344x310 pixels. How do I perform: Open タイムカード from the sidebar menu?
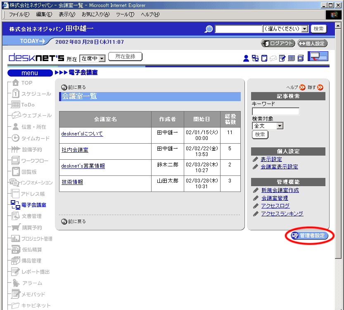pos(35,138)
